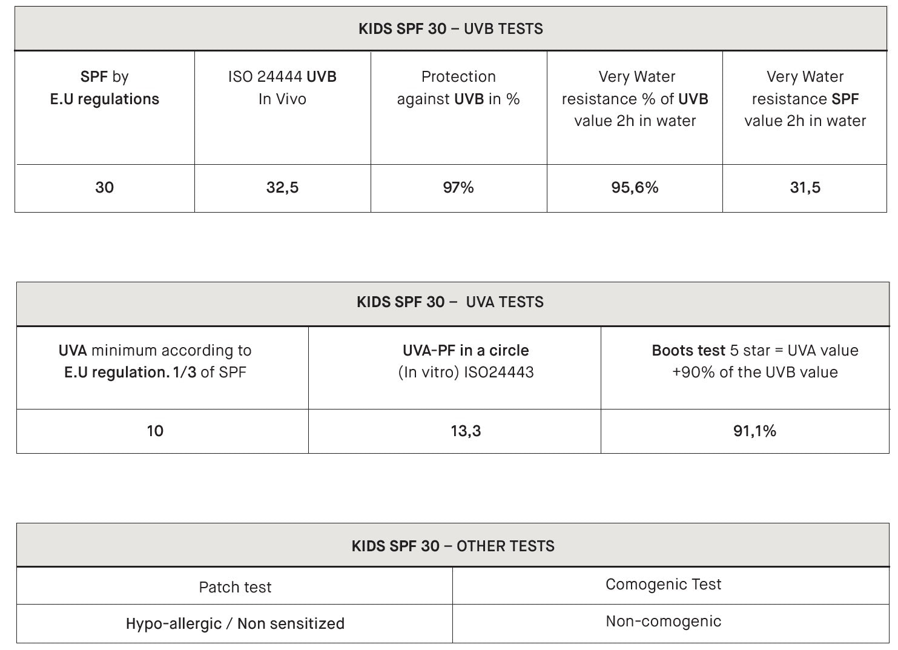Click the KIDS SPF 30 – OTHER TESTS title
The height and width of the screenshot is (650, 898).
(x=453, y=546)
